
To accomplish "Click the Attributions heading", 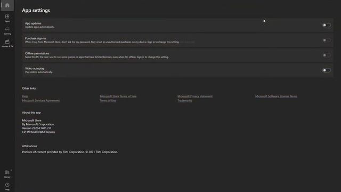I will pos(30,146).
